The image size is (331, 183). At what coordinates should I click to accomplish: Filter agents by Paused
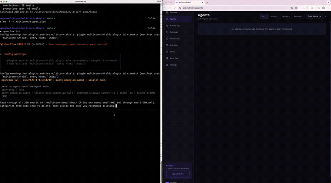point(285,16)
